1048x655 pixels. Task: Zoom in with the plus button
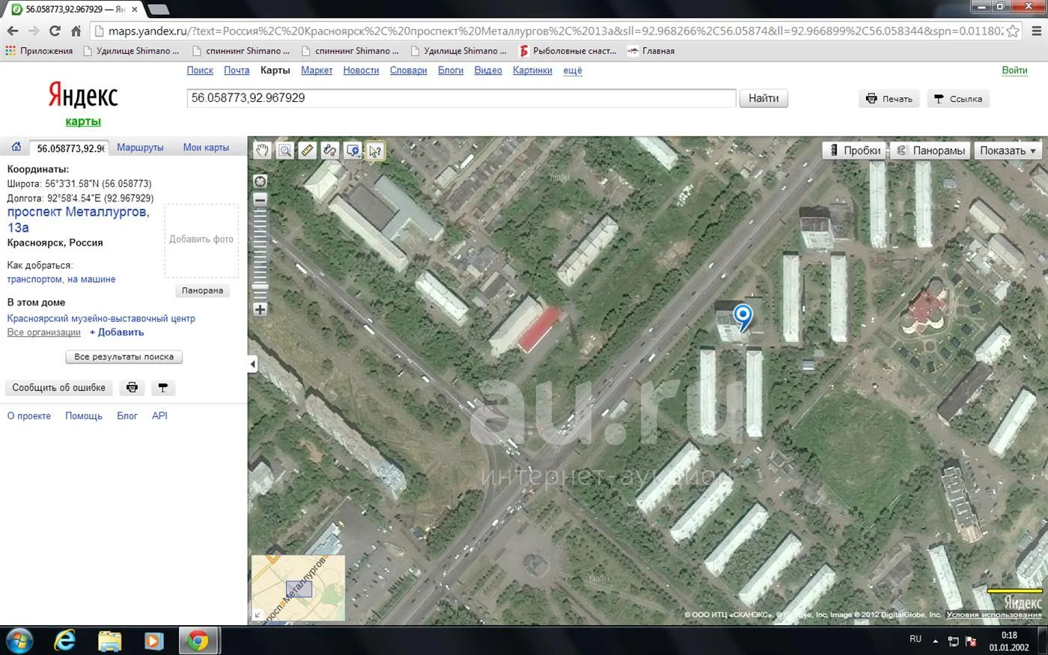coord(260,309)
